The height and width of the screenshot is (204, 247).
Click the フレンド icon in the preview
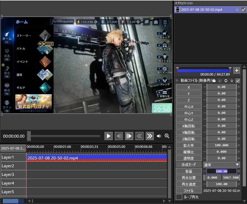165,80
